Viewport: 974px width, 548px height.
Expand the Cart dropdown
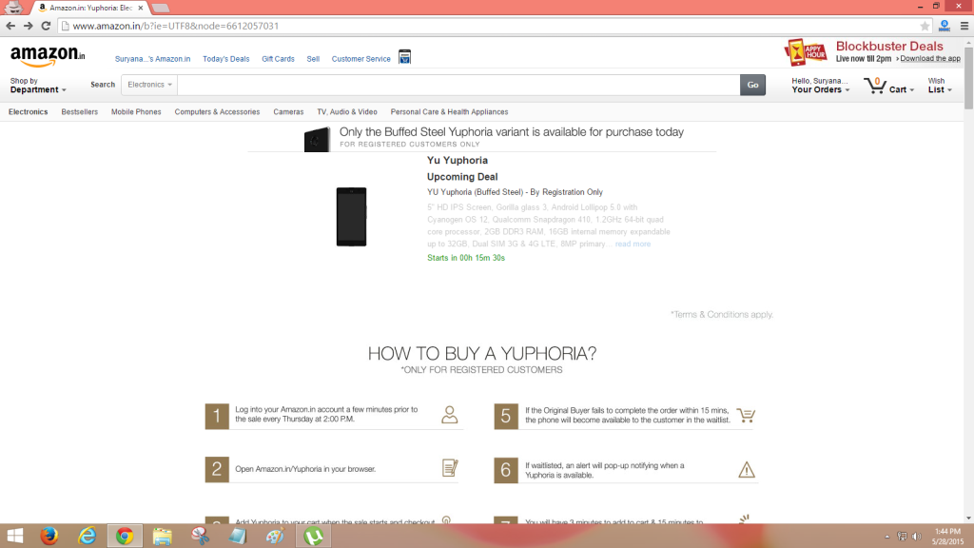[902, 89]
